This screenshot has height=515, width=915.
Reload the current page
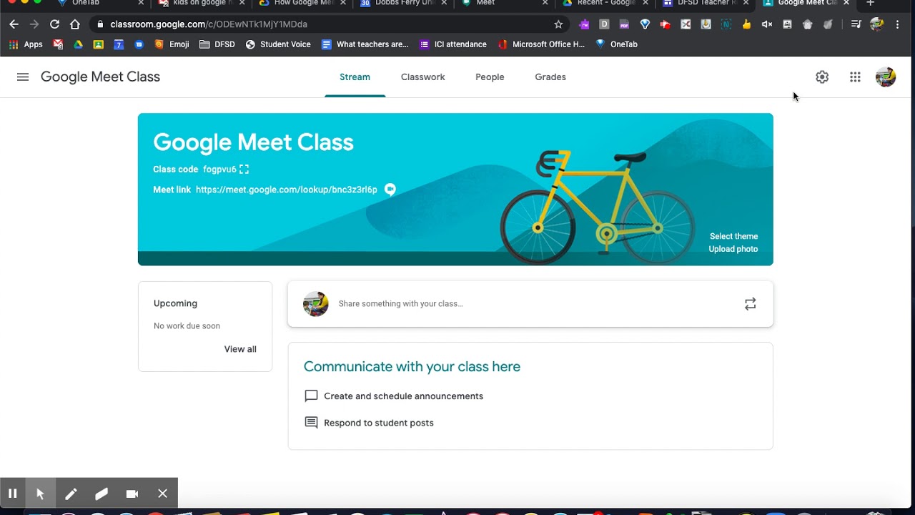click(x=54, y=24)
